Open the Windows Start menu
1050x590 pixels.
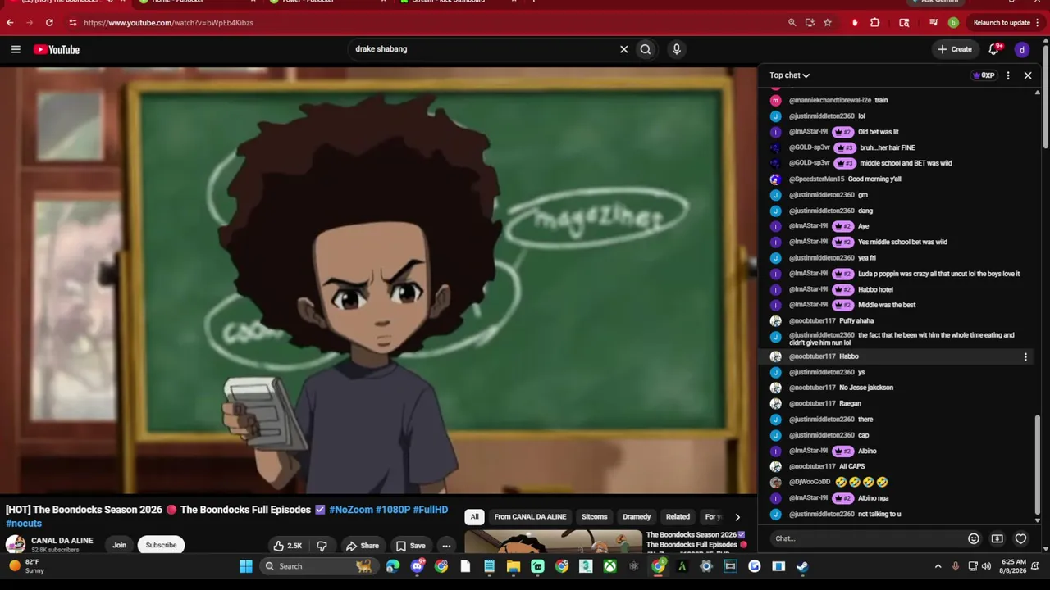[245, 566]
